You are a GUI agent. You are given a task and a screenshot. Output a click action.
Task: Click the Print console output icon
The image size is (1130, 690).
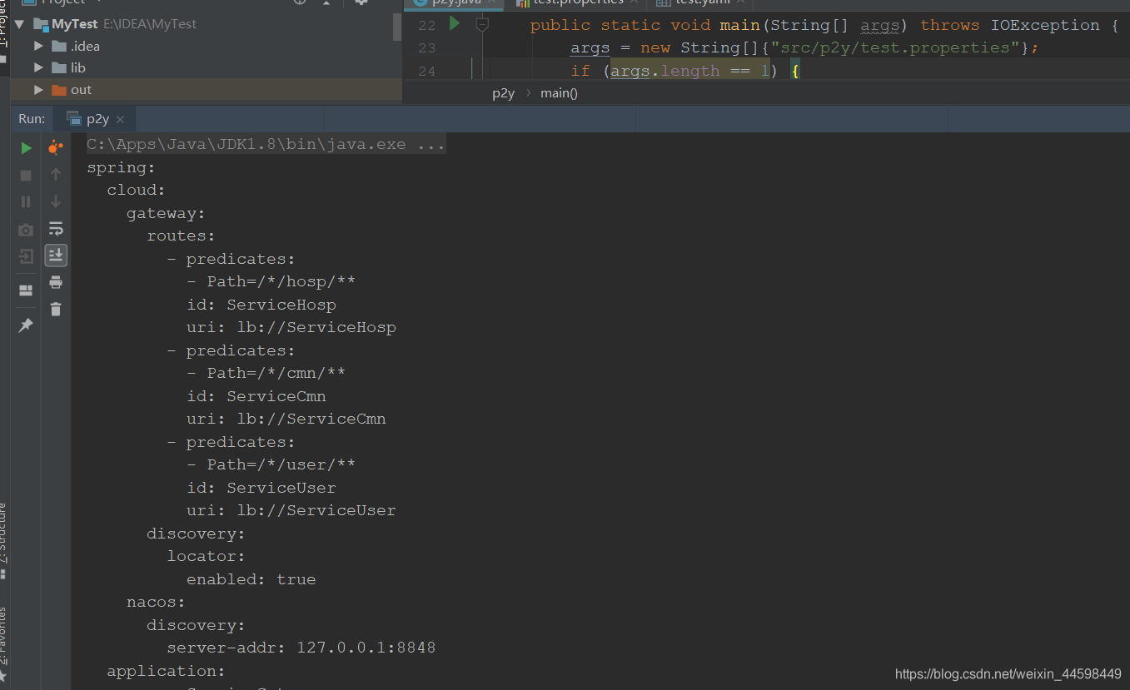pos(56,283)
